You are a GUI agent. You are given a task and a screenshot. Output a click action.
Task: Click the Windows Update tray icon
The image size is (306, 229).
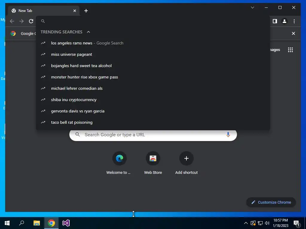[x=253, y=223]
